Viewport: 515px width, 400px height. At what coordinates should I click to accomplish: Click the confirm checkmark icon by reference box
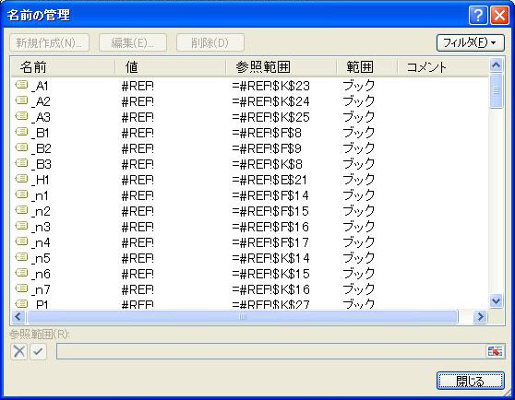click(39, 351)
